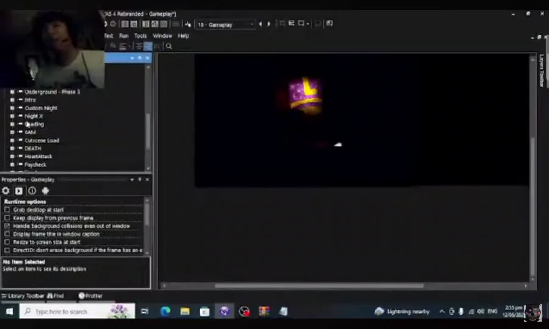Enable Resize to screen size at start

click(7, 242)
